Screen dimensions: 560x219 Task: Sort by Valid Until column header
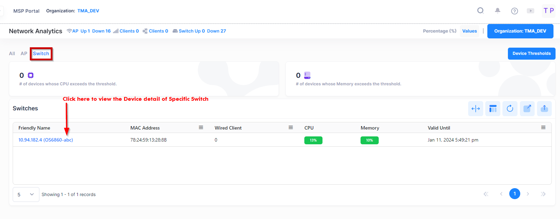[x=439, y=128]
